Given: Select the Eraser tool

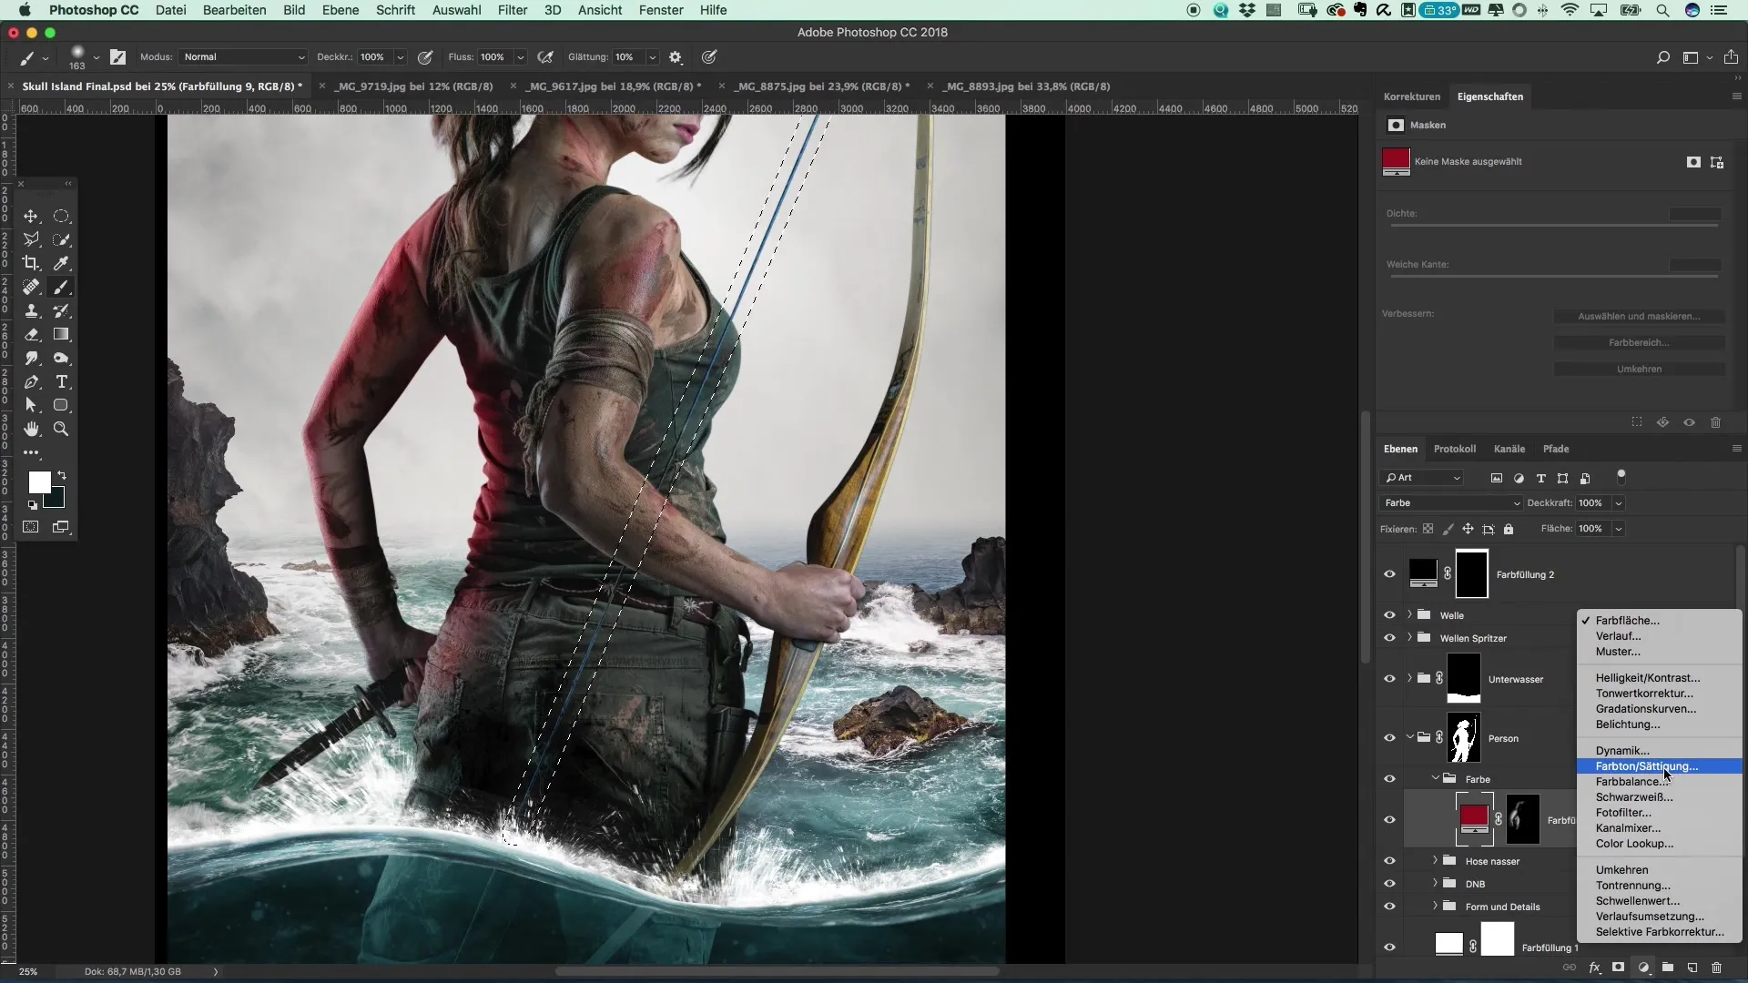Looking at the screenshot, I should point(31,334).
